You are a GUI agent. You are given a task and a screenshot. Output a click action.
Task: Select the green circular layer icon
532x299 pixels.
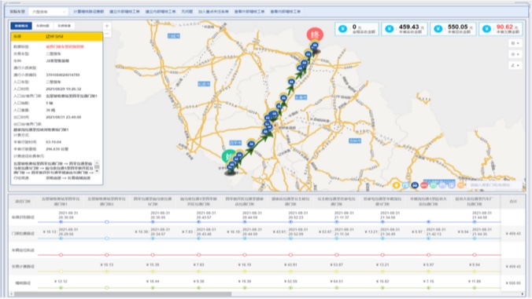pos(434,185)
